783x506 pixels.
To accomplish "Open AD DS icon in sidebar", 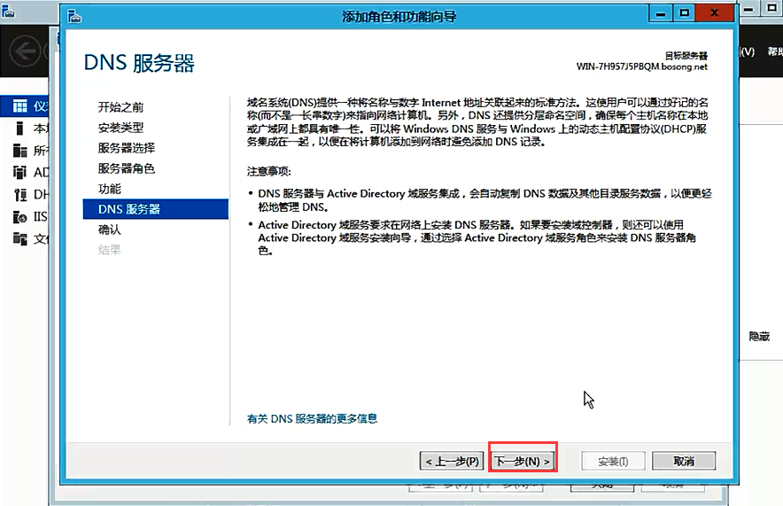I will (x=20, y=172).
